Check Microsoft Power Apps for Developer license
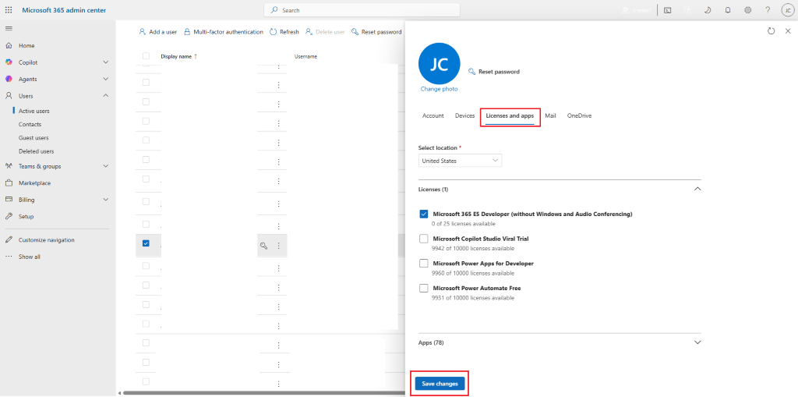Image resolution: width=798 pixels, height=397 pixels. (423, 264)
